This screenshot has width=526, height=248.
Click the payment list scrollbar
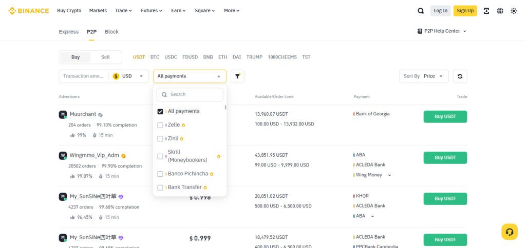point(226,108)
